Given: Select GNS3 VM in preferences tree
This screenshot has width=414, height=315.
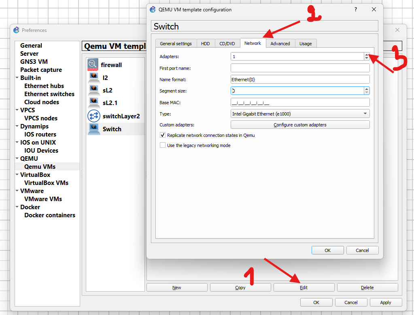Looking at the screenshot, I should pyautogui.click(x=34, y=62).
